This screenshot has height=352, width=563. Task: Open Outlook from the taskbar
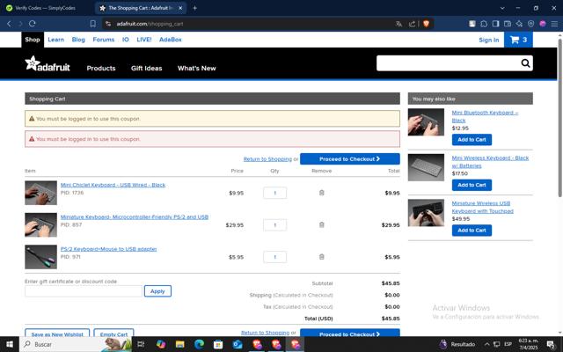[x=238, y=344]
